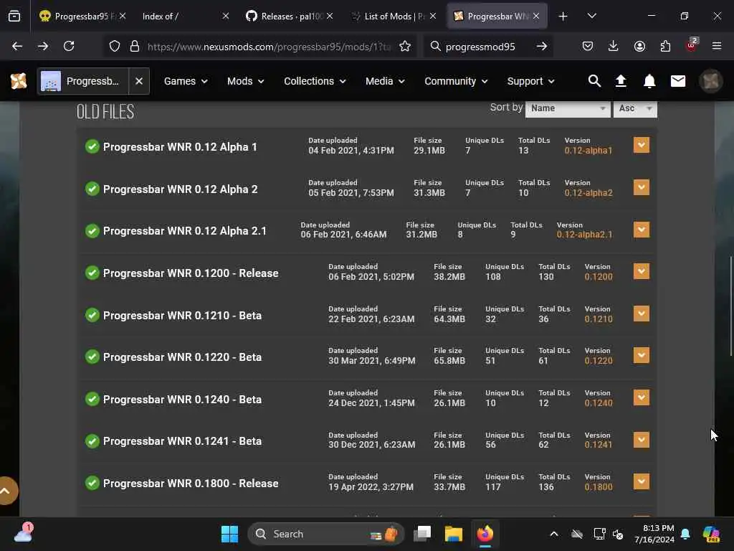Go back in browser history

(x=17, y=46)
